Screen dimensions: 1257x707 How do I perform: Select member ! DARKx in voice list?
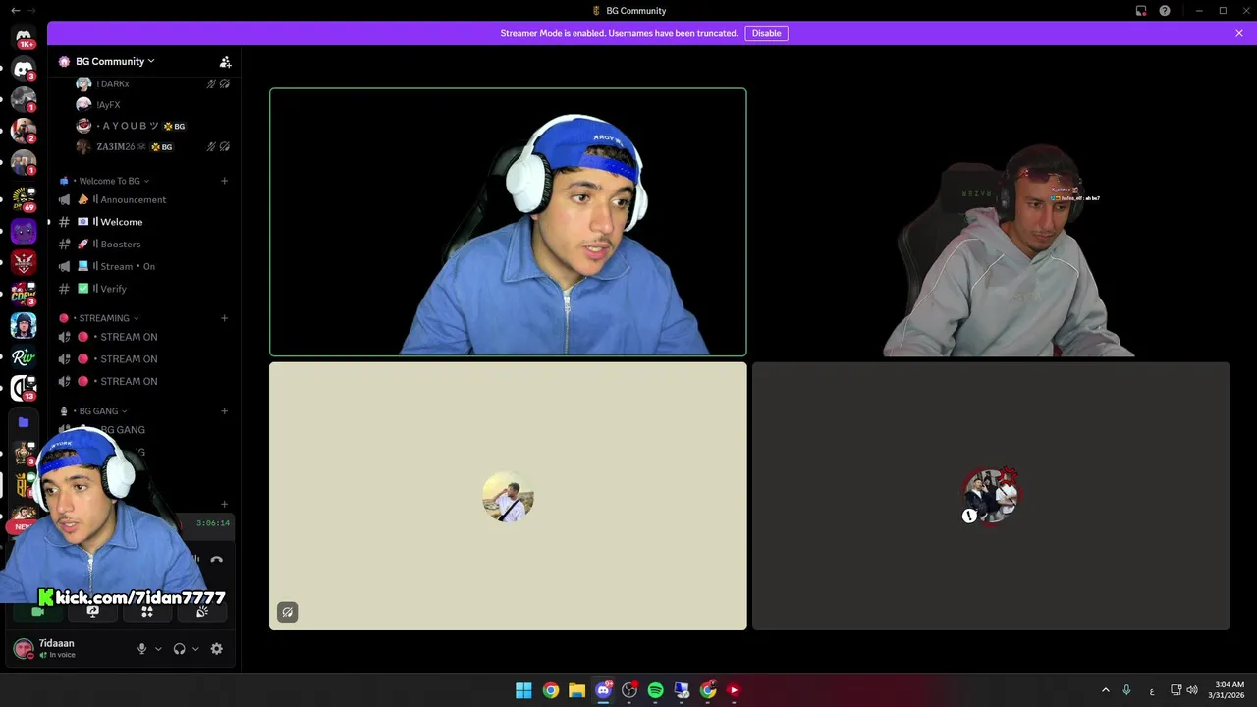(x=153, y=84)
